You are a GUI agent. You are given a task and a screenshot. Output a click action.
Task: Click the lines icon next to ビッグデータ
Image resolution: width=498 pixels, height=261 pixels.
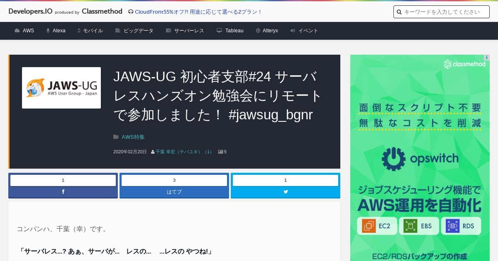pos(118,31)
